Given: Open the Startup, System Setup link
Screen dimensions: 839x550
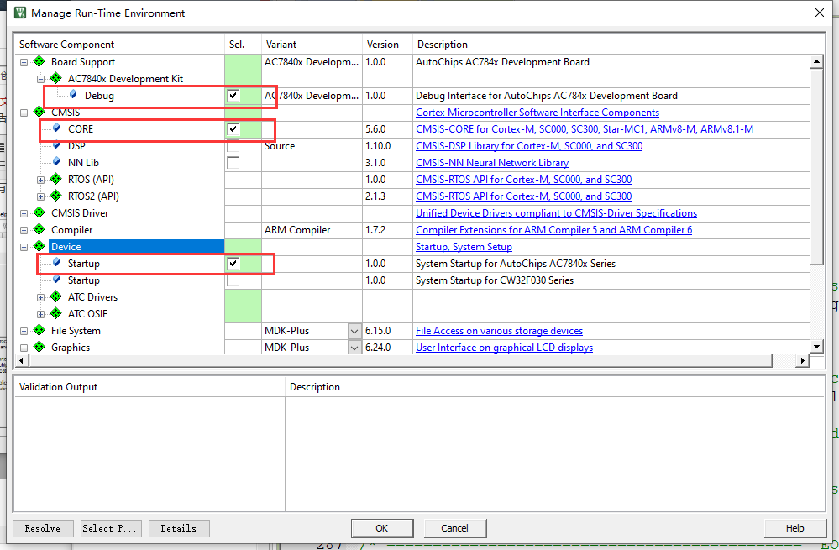Looking at the screenshot, I should point(464,247).
